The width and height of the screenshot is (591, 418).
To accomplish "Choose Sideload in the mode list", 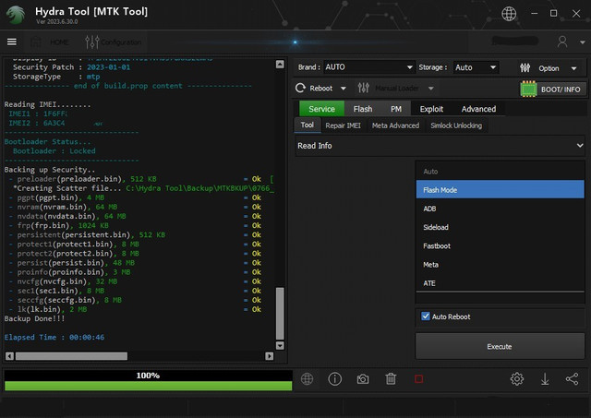I will 501,227.
